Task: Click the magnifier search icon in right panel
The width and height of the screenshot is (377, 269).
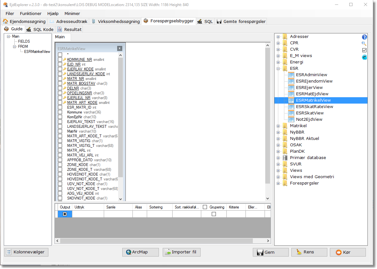Action: pyautogui.click(x=364, y=44)
